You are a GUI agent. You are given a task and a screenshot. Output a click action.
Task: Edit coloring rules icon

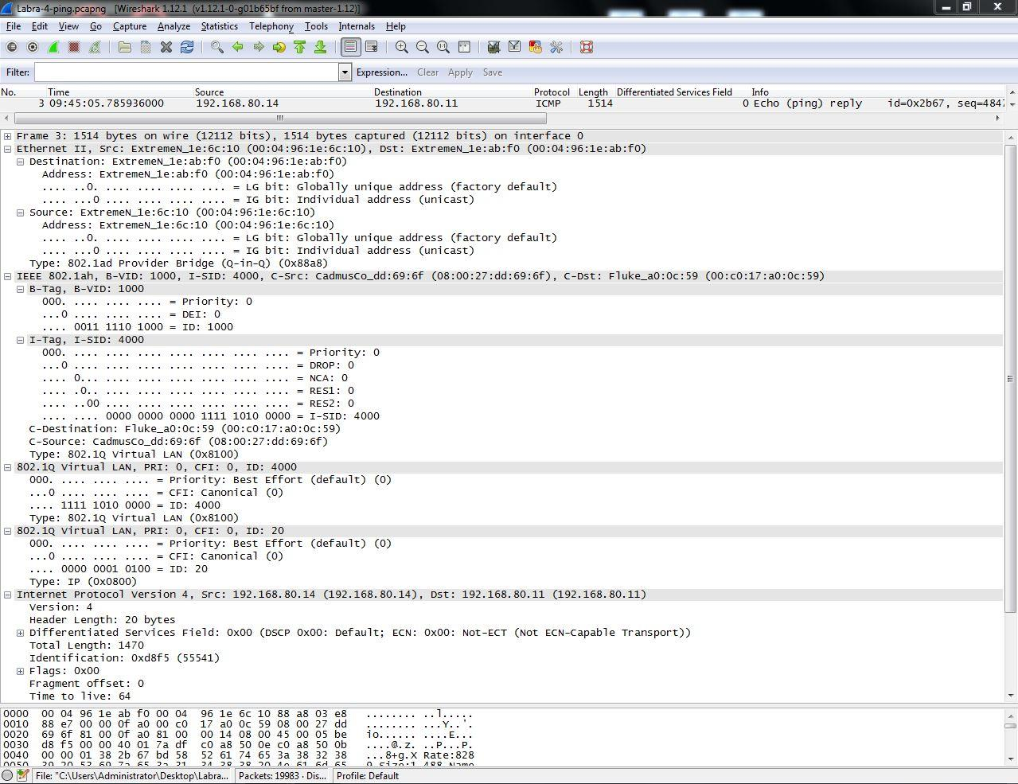(x=535, y=47)
